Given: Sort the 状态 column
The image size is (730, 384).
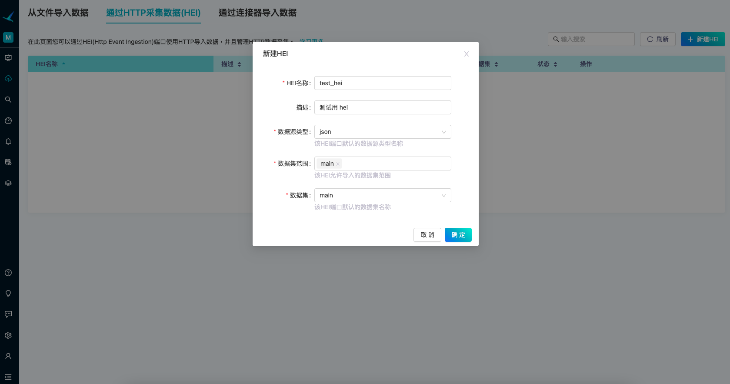Looking at the screenshot, I should pyautogui.click(x=555, y=64).
